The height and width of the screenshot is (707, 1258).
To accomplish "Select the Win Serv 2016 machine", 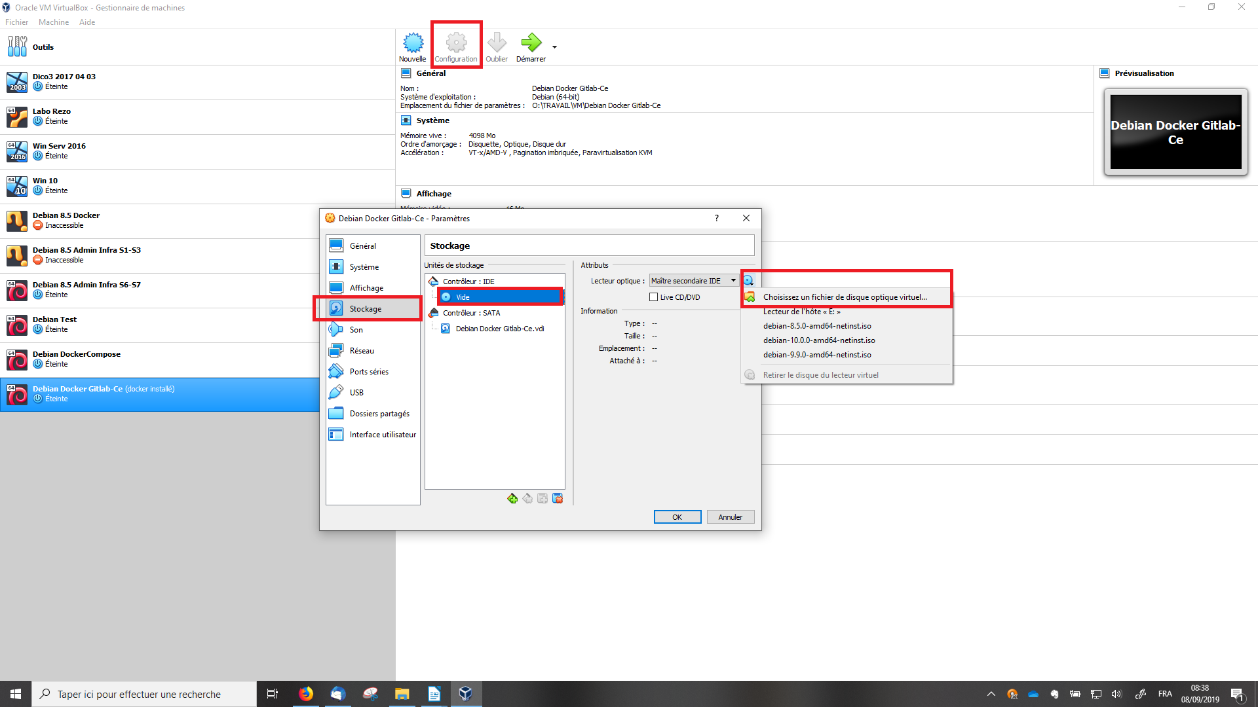I will point(197,151).
